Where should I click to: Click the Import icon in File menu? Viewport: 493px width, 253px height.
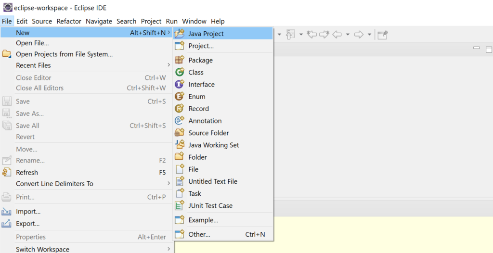(x=7, y=212)
